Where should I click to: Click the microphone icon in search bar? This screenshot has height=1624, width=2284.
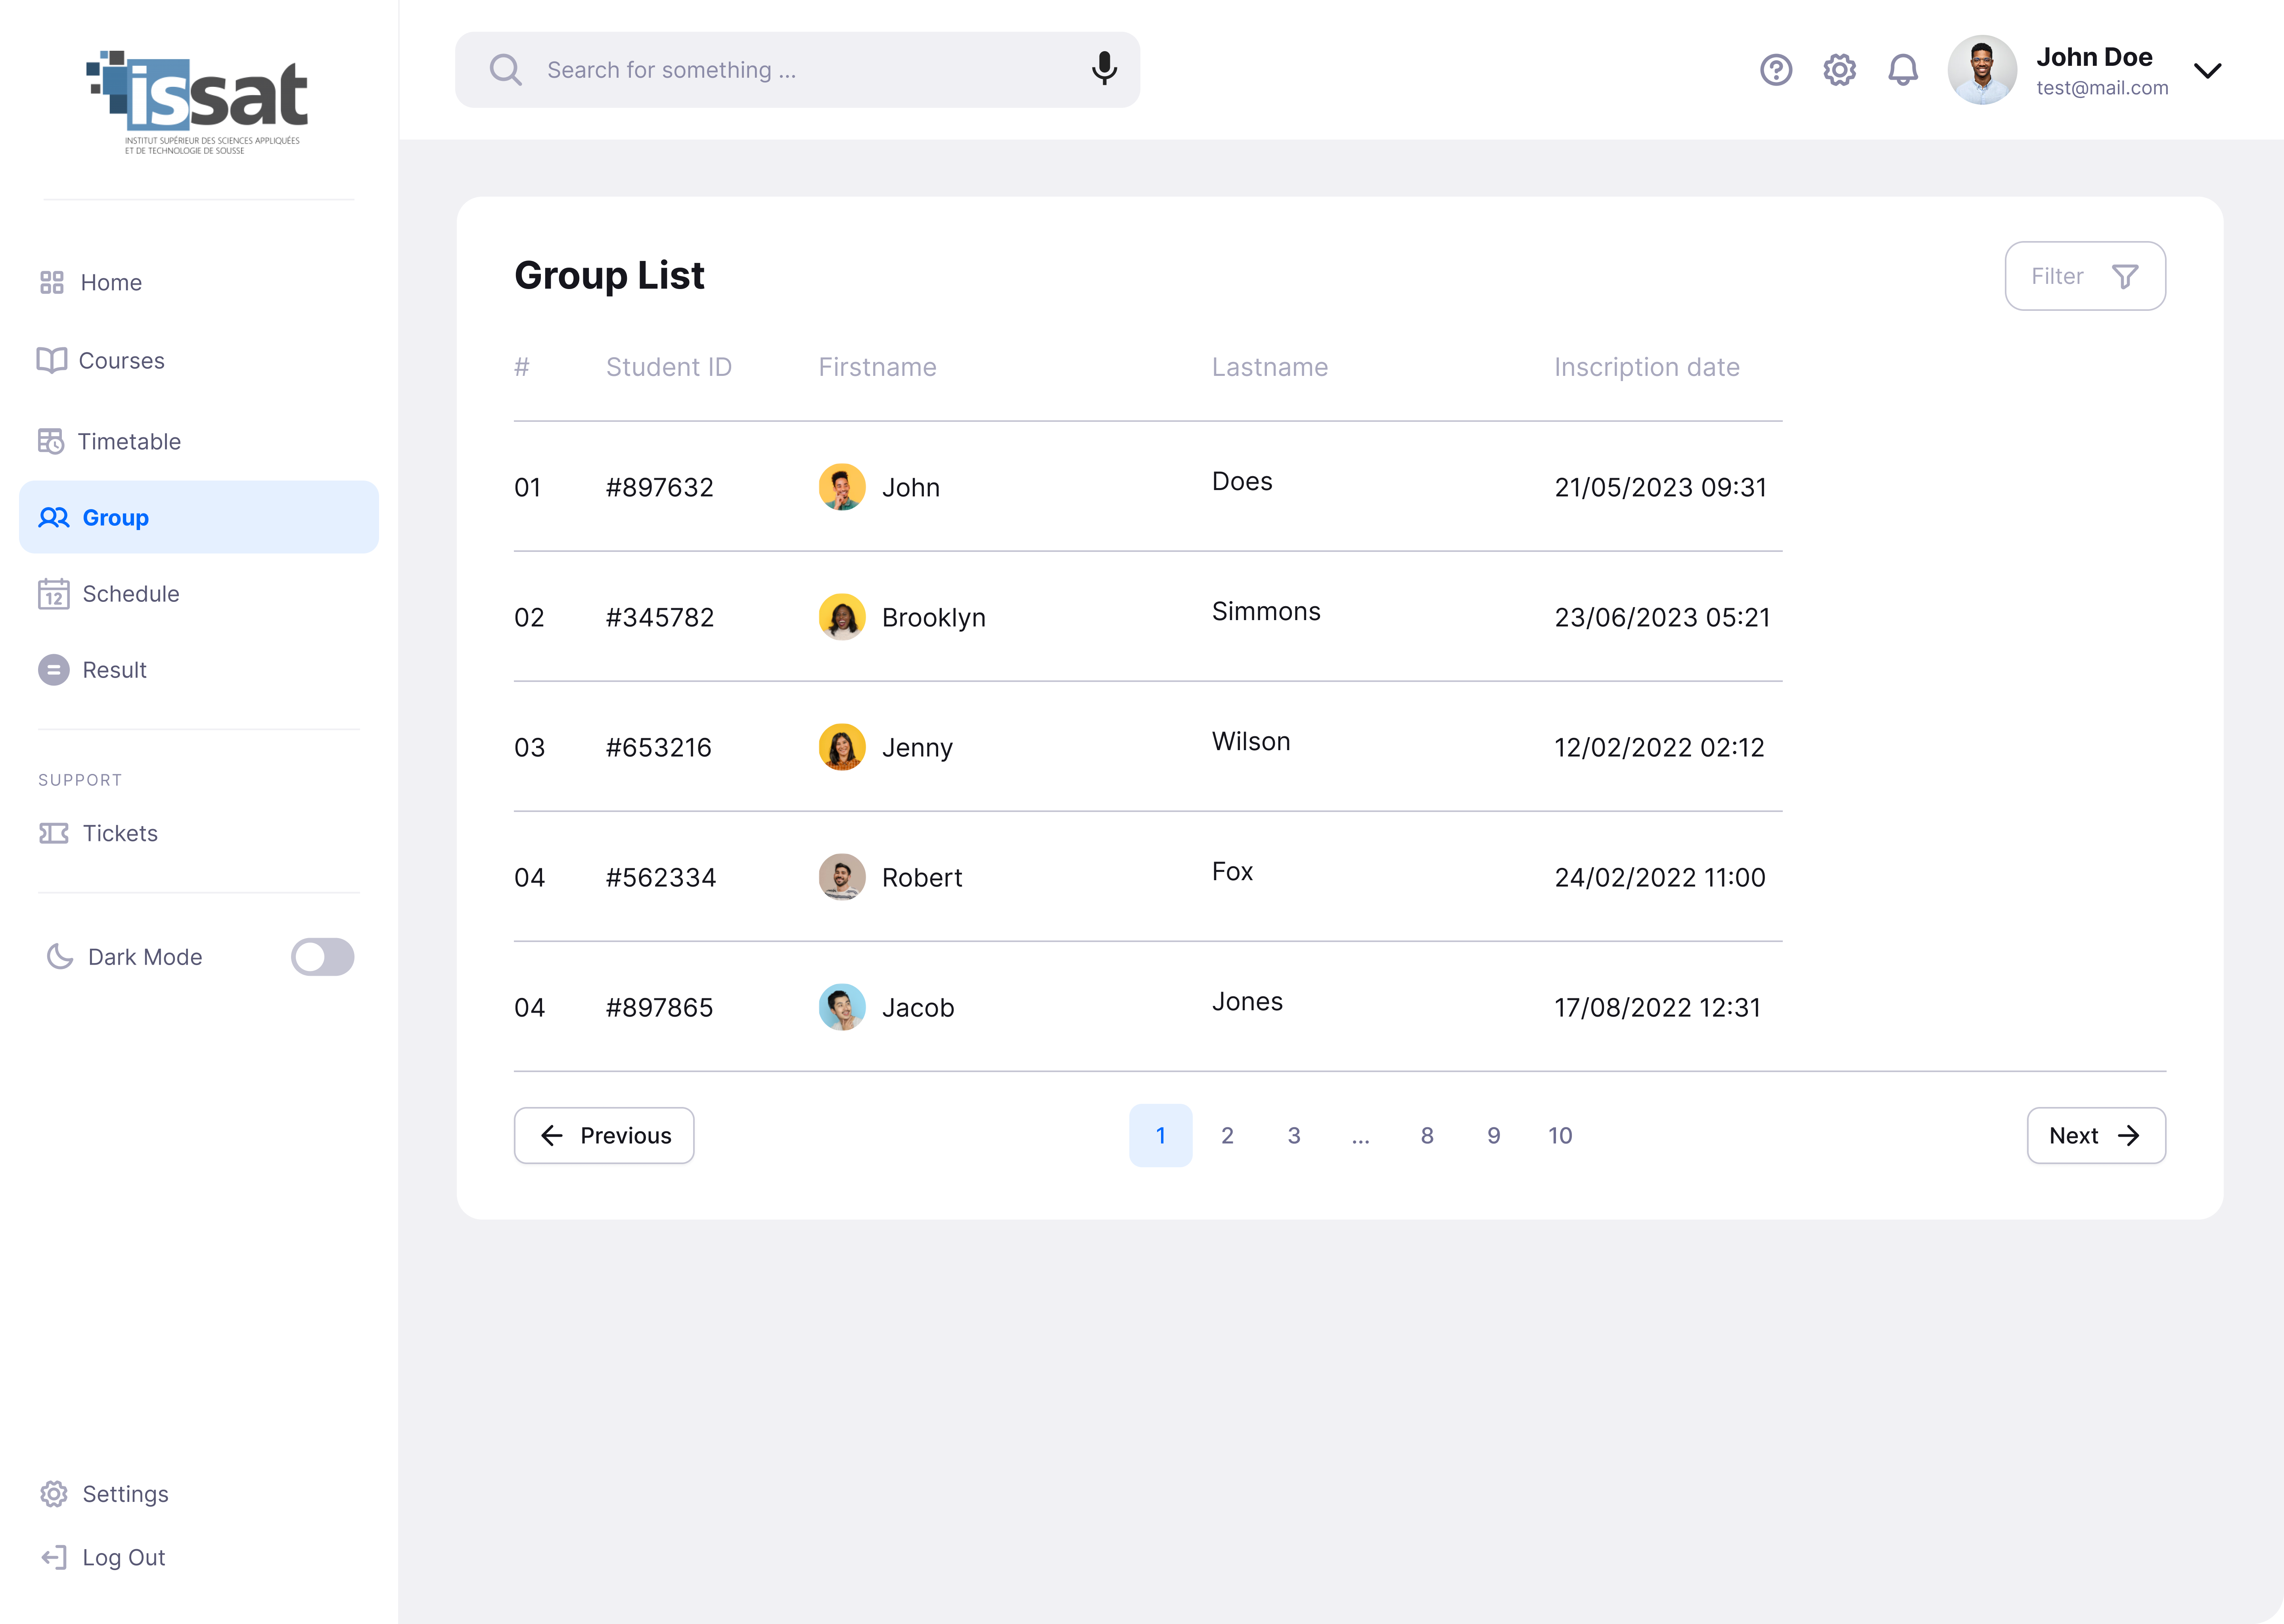click(x=1104, y=69)
